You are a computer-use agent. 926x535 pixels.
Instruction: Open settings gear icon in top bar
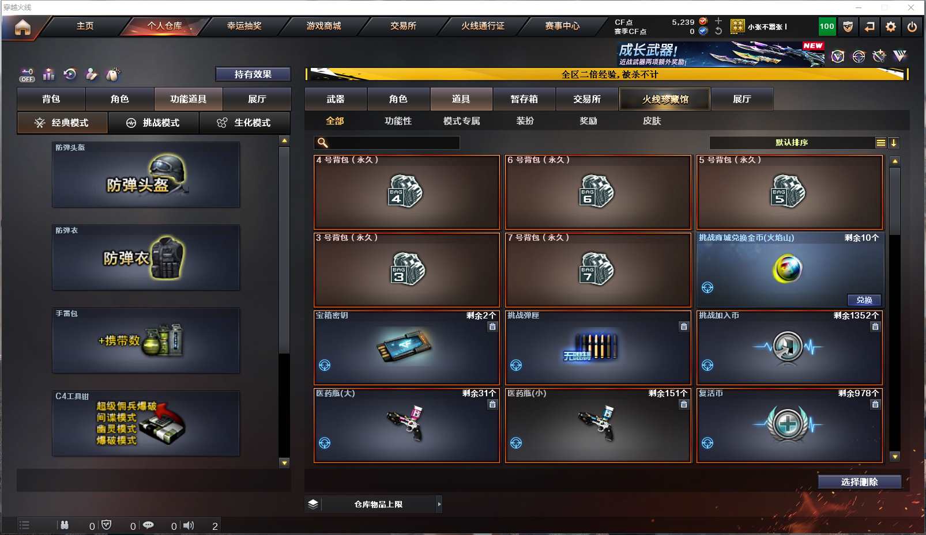pyautogui.click(x=891, y=26)
